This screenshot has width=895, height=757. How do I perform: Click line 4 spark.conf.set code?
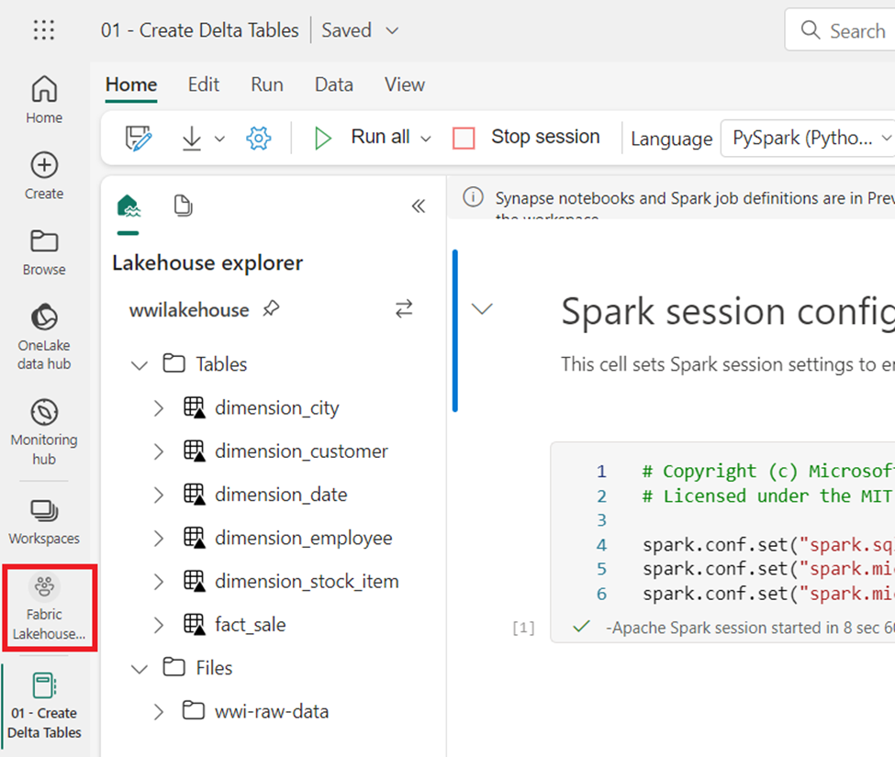(768, 545)
